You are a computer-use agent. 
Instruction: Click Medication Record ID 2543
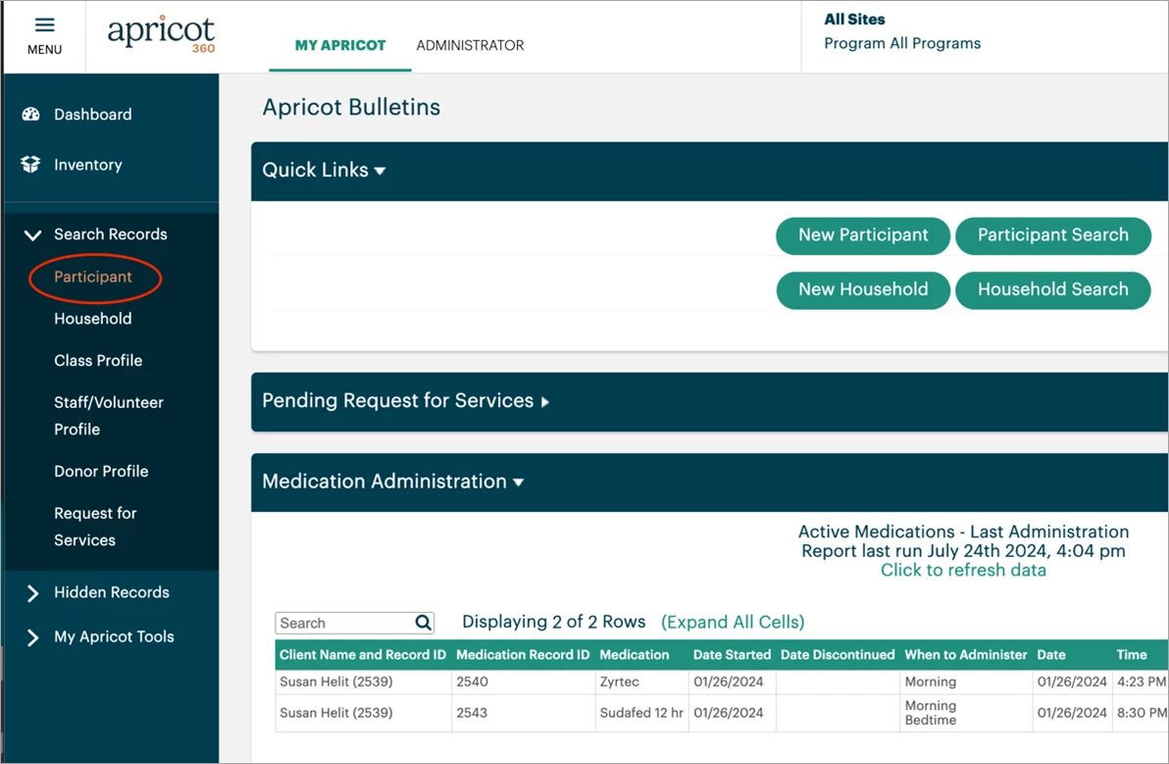click(472, 713)
